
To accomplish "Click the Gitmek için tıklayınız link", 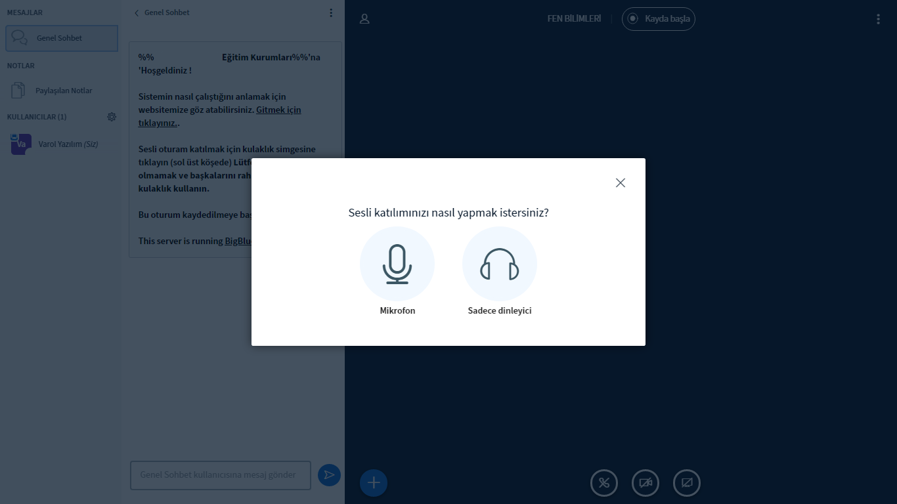I will (x=219, y=116).
